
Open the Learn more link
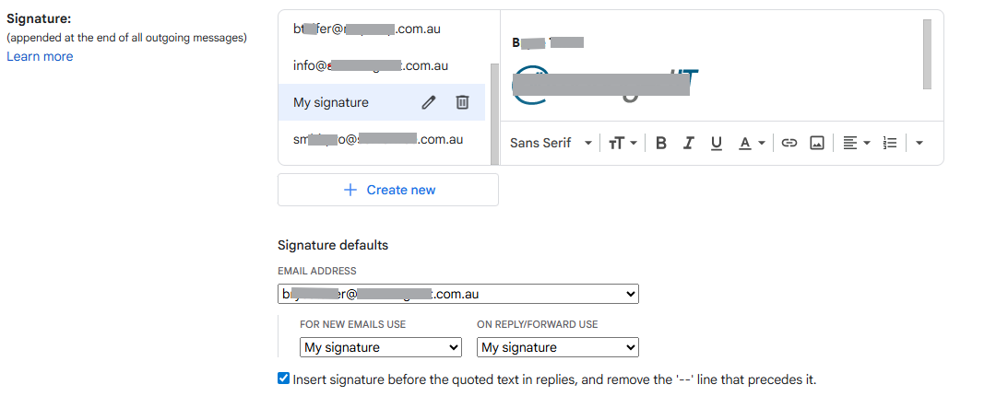click(x=40, y=56)
